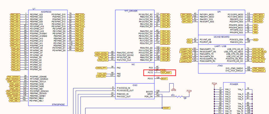Screen dimensions: 269x114
Task: Click the SWDN_TFT port
Action: [x=101, y=68]
